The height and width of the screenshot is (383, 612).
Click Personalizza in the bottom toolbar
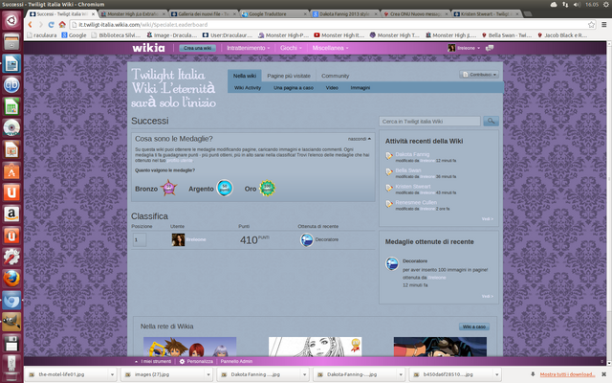[196, 362]
